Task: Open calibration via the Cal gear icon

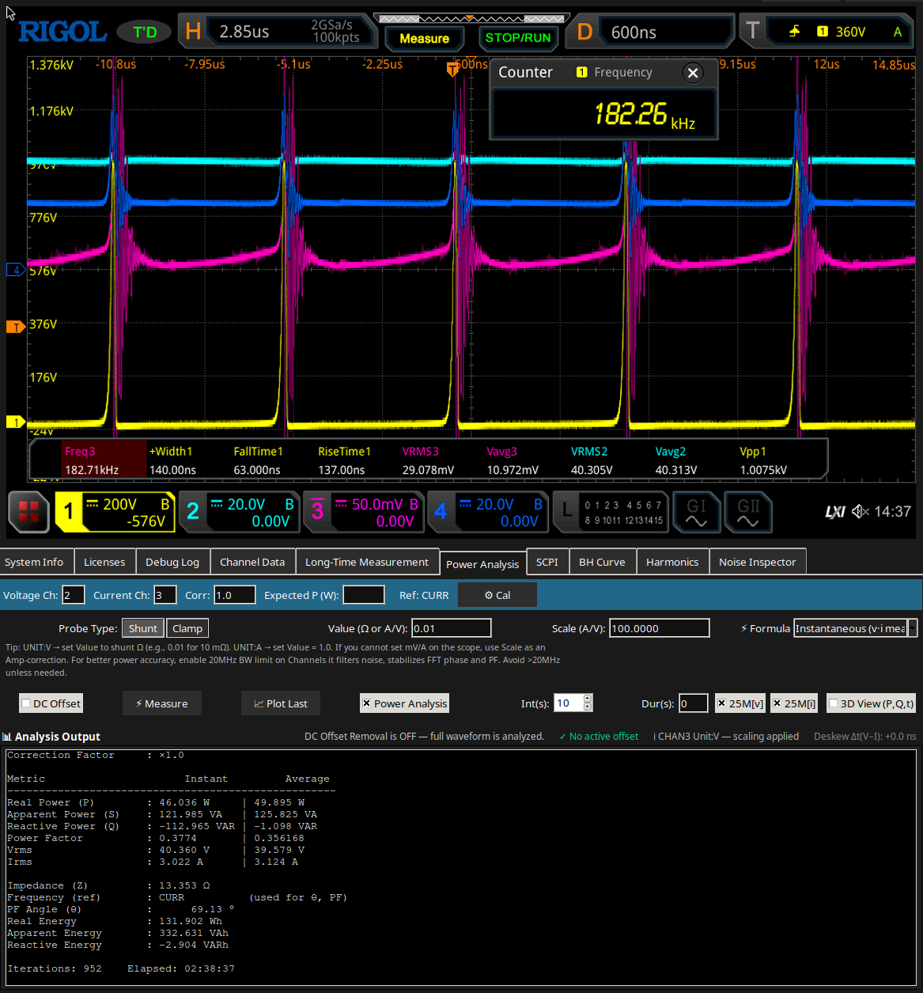Action: pyautogui.click(x=497, y=594)
